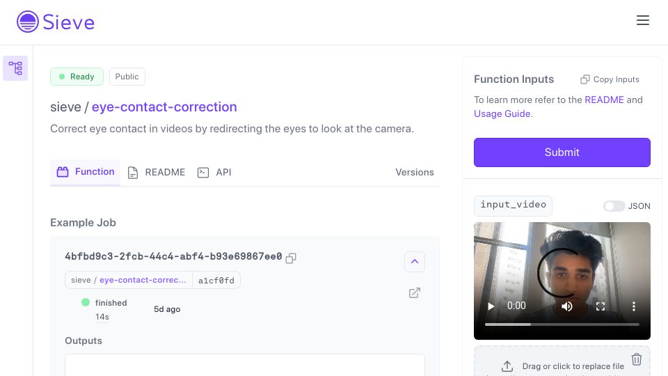Open video more options menu
This screenshot has width=668, height=376.
tap(633, 306)
